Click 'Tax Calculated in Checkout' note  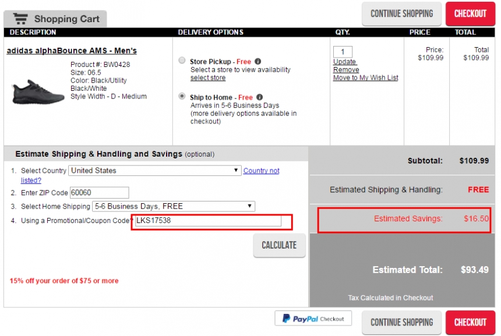(x=390, y=298)
